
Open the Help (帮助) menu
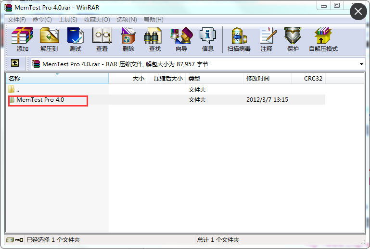(153, 20)
